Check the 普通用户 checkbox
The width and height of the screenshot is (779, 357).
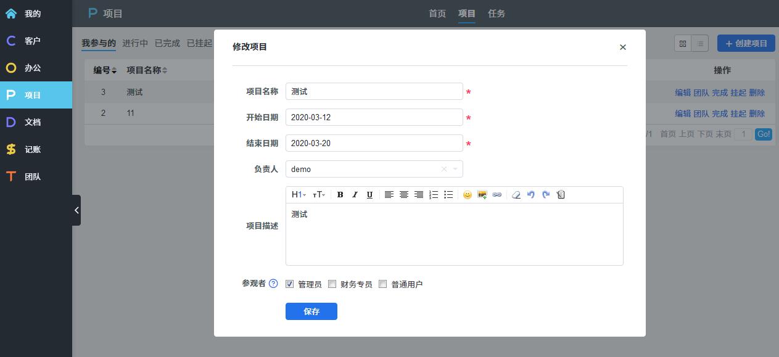click(383, 284)
